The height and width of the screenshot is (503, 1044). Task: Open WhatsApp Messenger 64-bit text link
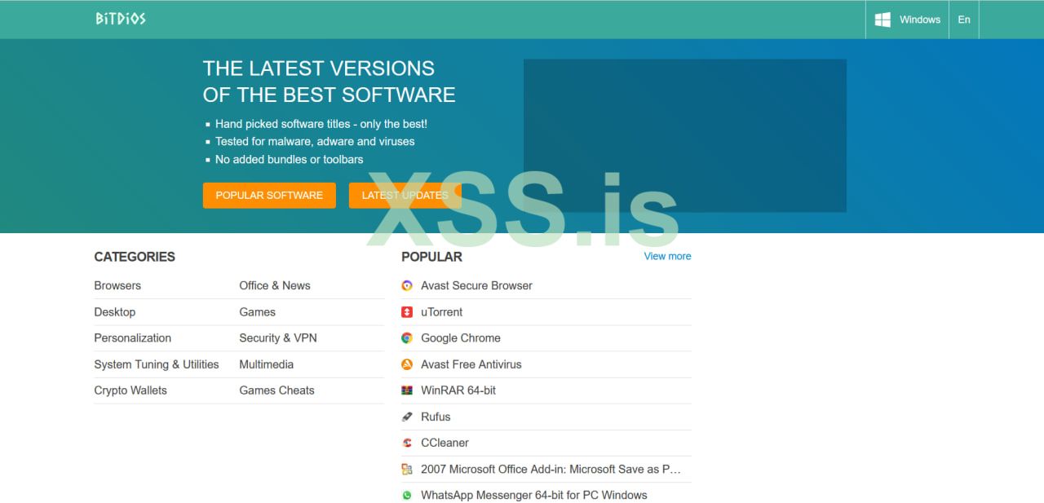point(534,495)
